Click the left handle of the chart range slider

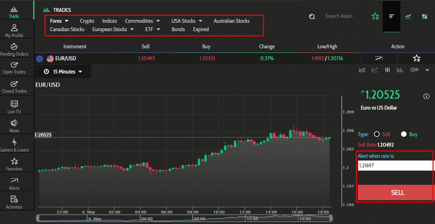[37, 218]
